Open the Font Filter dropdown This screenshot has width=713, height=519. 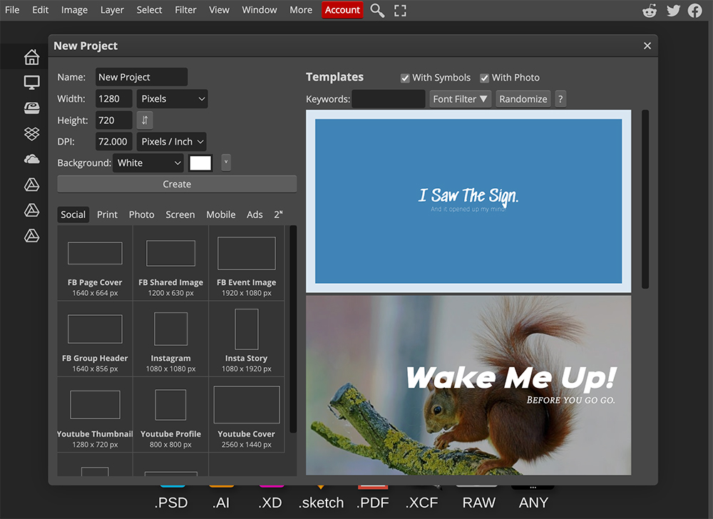coord(460,99)
